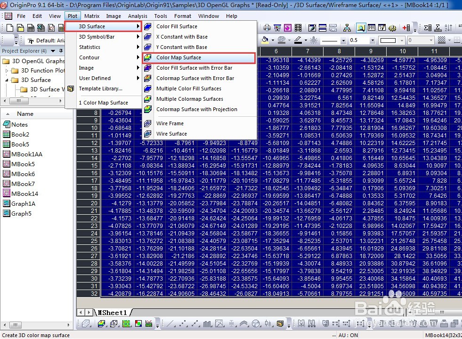The image size is (462, 339).
Task: Select the 3D OpenGL Graphs root folder
Action: tap(33, 61)
